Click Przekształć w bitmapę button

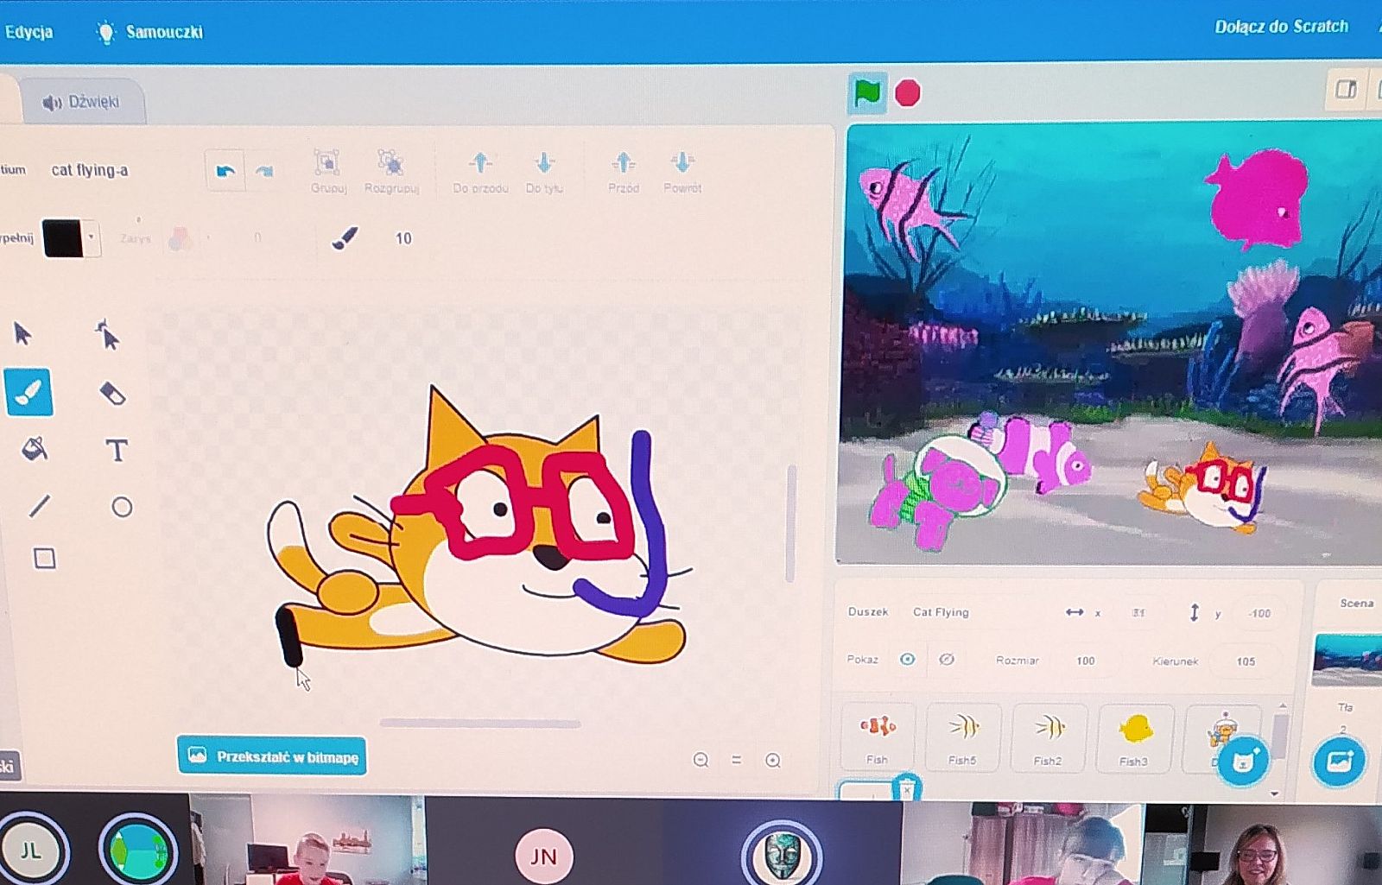pos(272,756)
